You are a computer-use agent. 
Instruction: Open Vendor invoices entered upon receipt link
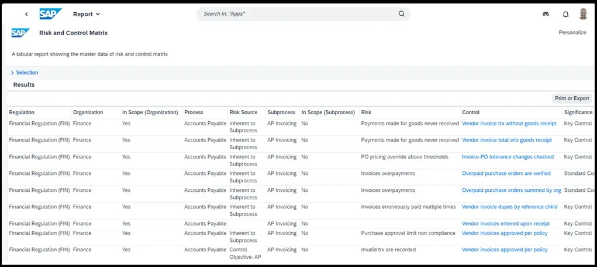pos(505,224)
